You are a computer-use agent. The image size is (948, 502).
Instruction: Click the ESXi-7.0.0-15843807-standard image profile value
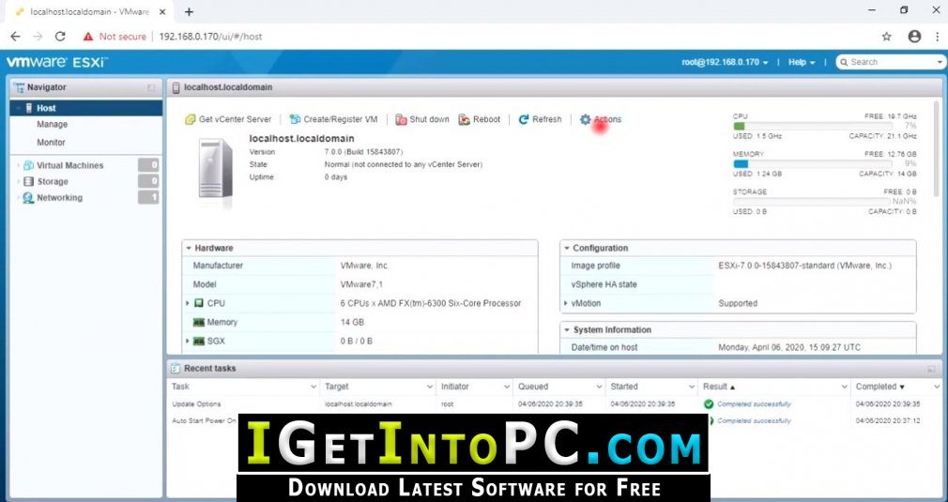click(804, 266)
